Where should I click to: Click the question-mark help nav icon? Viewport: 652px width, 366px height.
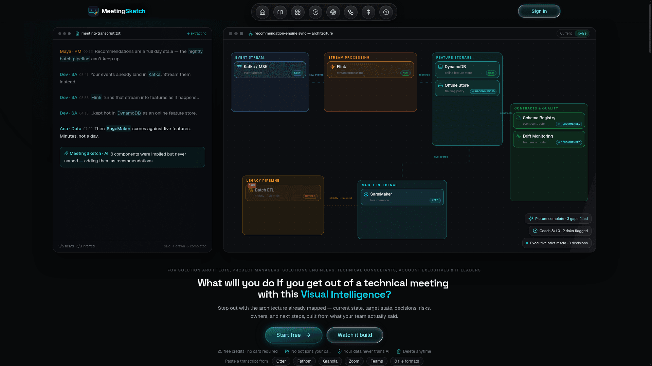386,12
